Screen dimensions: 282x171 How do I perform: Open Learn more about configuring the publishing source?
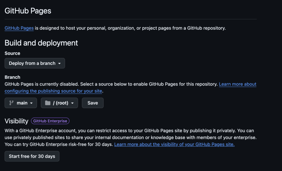coord(237,84)
